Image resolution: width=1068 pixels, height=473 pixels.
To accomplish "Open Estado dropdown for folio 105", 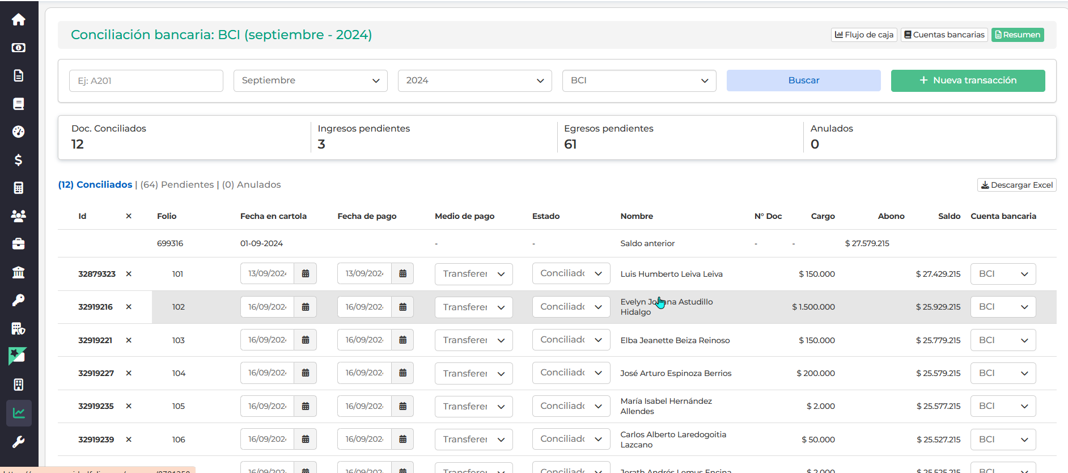I will [x=571, y=406].
